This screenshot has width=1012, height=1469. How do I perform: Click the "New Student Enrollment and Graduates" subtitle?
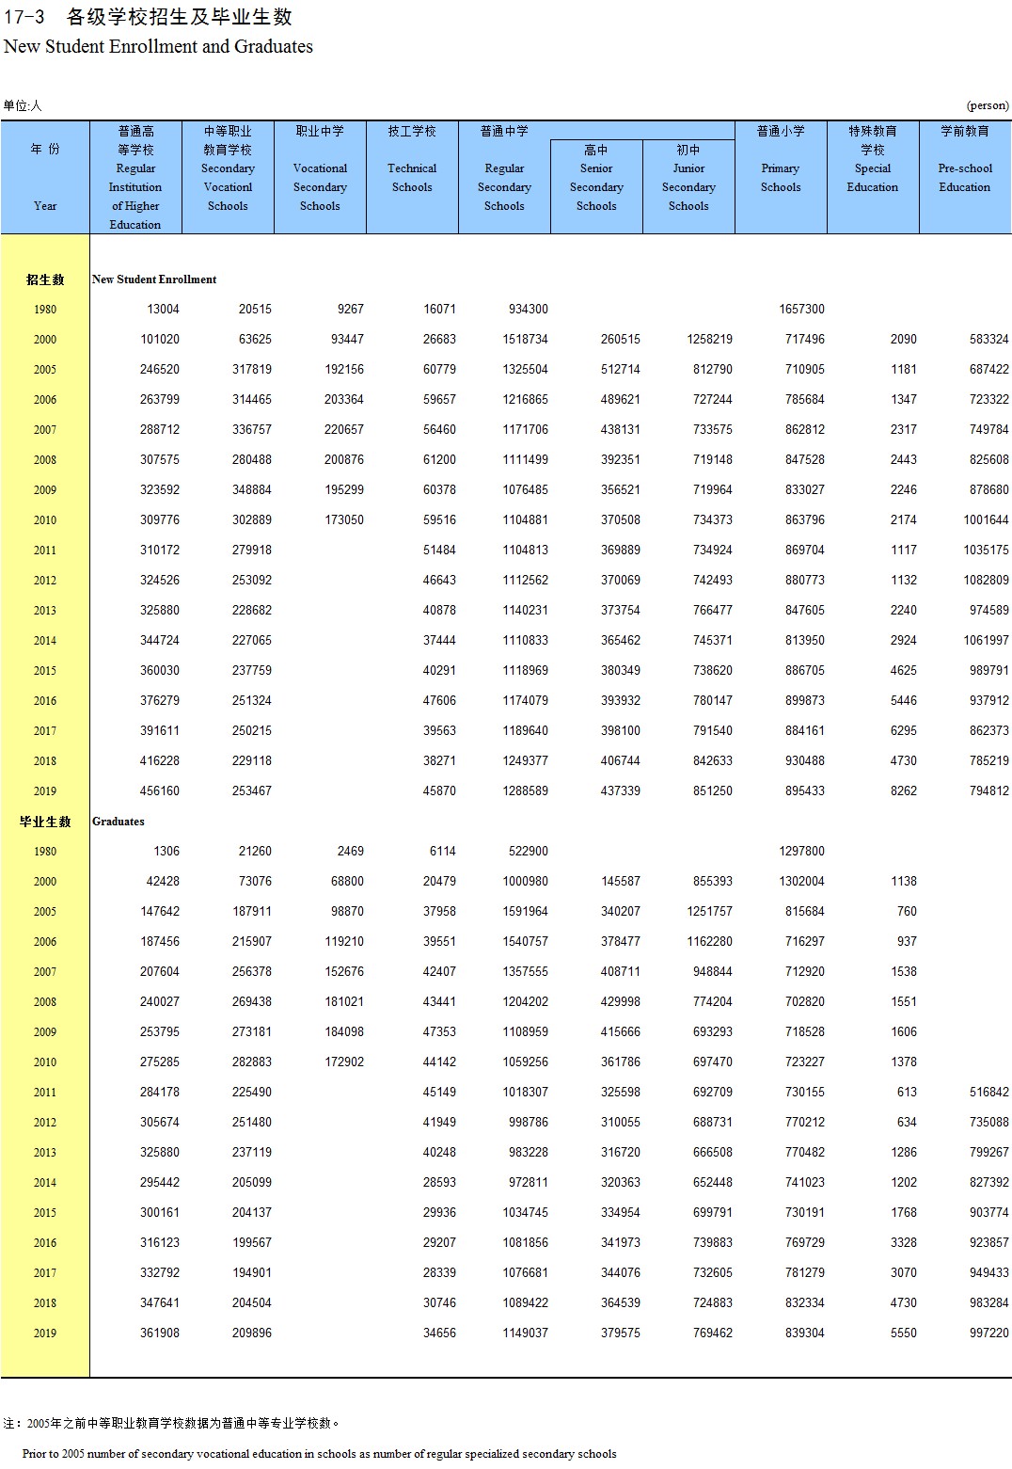tap(158, 46)
